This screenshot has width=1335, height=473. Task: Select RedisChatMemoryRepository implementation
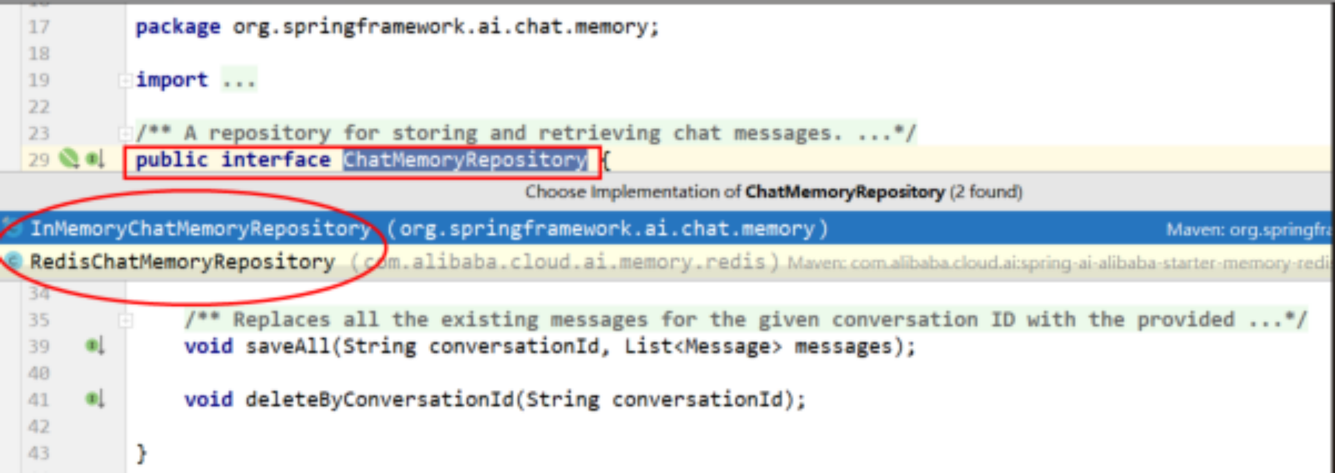(x=666, y=261)
